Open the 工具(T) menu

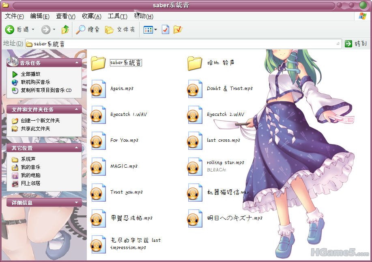117,16
